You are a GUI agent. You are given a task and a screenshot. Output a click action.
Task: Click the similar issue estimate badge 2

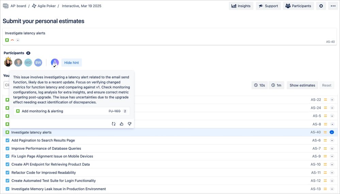(125, 111)
